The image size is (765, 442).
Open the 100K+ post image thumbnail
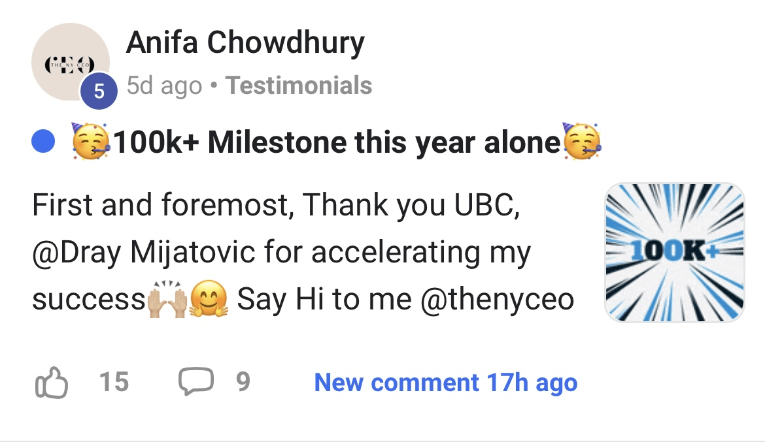pos(674,253)
